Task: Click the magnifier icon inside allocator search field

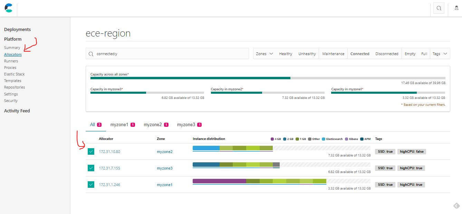Action: (x=91, y=54)
